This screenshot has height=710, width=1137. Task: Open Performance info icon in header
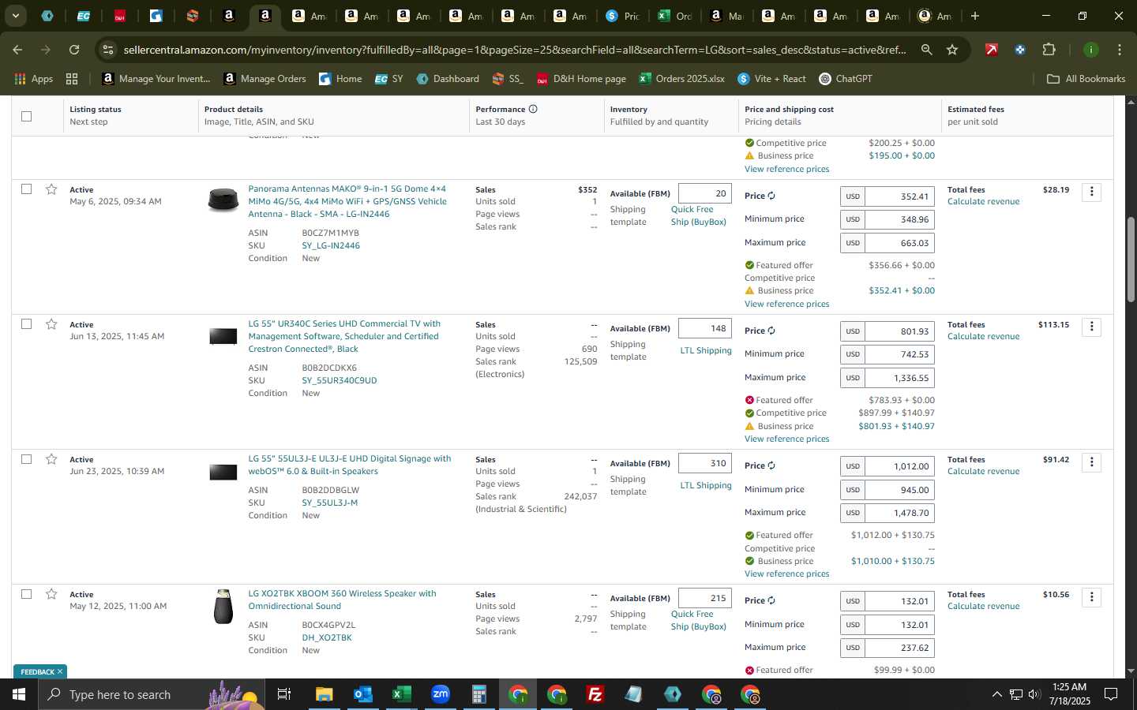[533, 109]
